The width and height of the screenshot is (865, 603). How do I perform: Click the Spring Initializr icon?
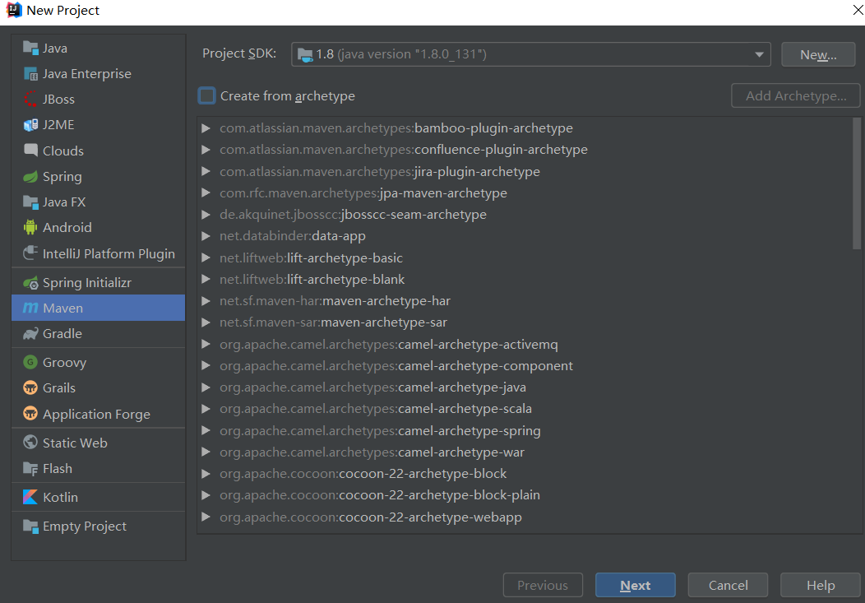[x=30, y=282]
